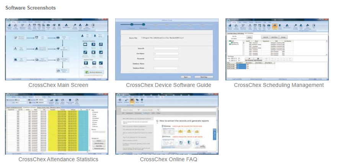338x165 pixels.
Task: Click the highlighted orange toolbar icon in Online FAQ
Action: [x=132, y=101]
